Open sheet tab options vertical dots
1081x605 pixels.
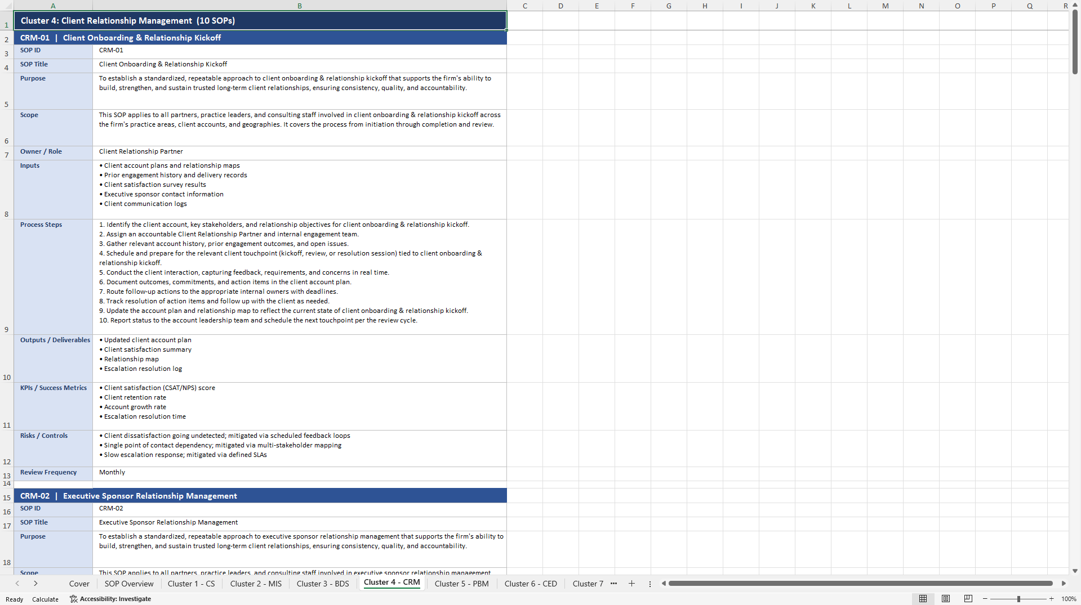(x=650, y=584)
